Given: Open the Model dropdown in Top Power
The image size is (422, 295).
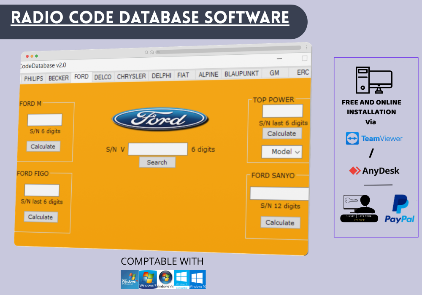Looking at the screenshot, I should [x=281, y=152].
